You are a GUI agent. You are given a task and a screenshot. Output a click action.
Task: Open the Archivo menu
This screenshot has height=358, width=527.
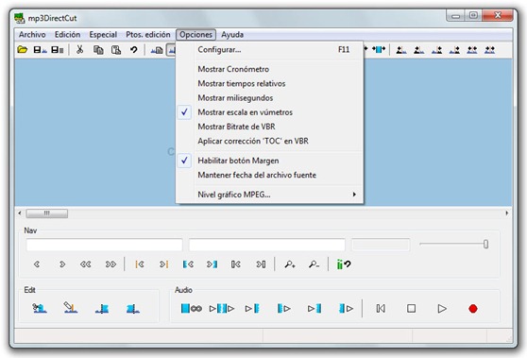click(x=32, y=35)
